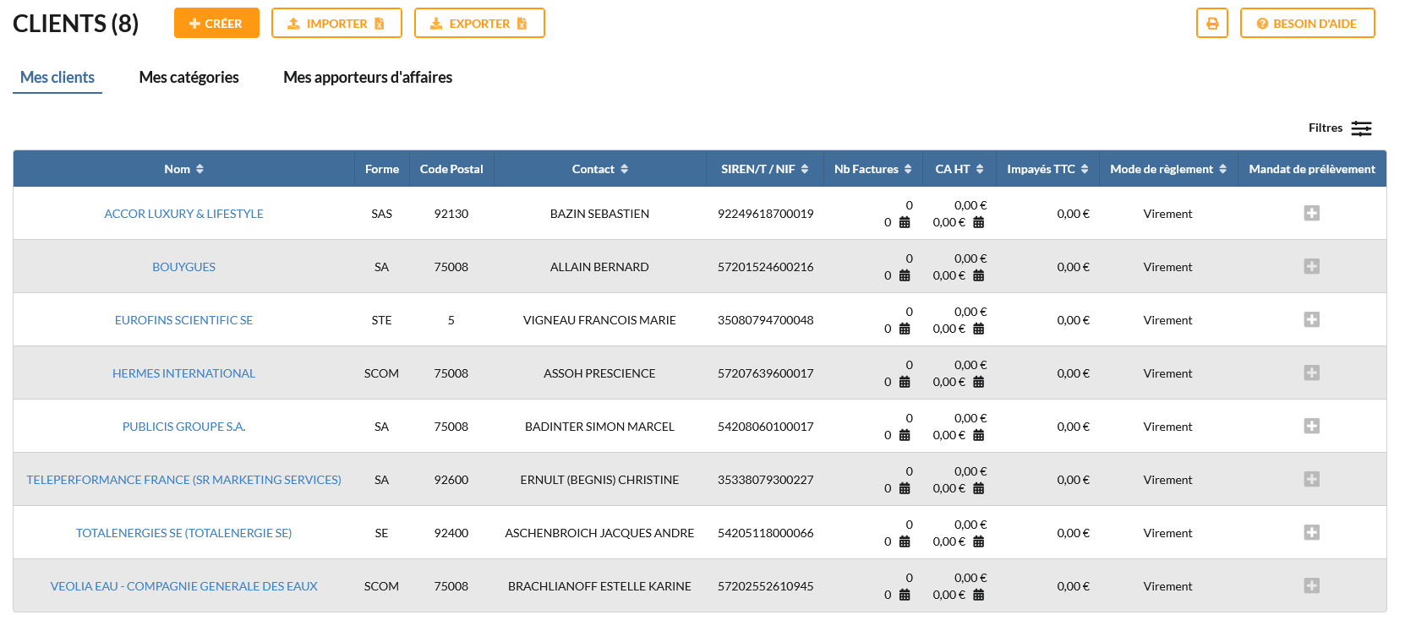Open CA HT calendar icon for TOTALENERGIES
The width and height of the screenshot is (1405, 631).
pos(979,541)
